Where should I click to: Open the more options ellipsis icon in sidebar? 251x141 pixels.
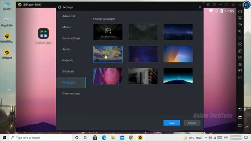pyautogui.click(x=240, y=78)
